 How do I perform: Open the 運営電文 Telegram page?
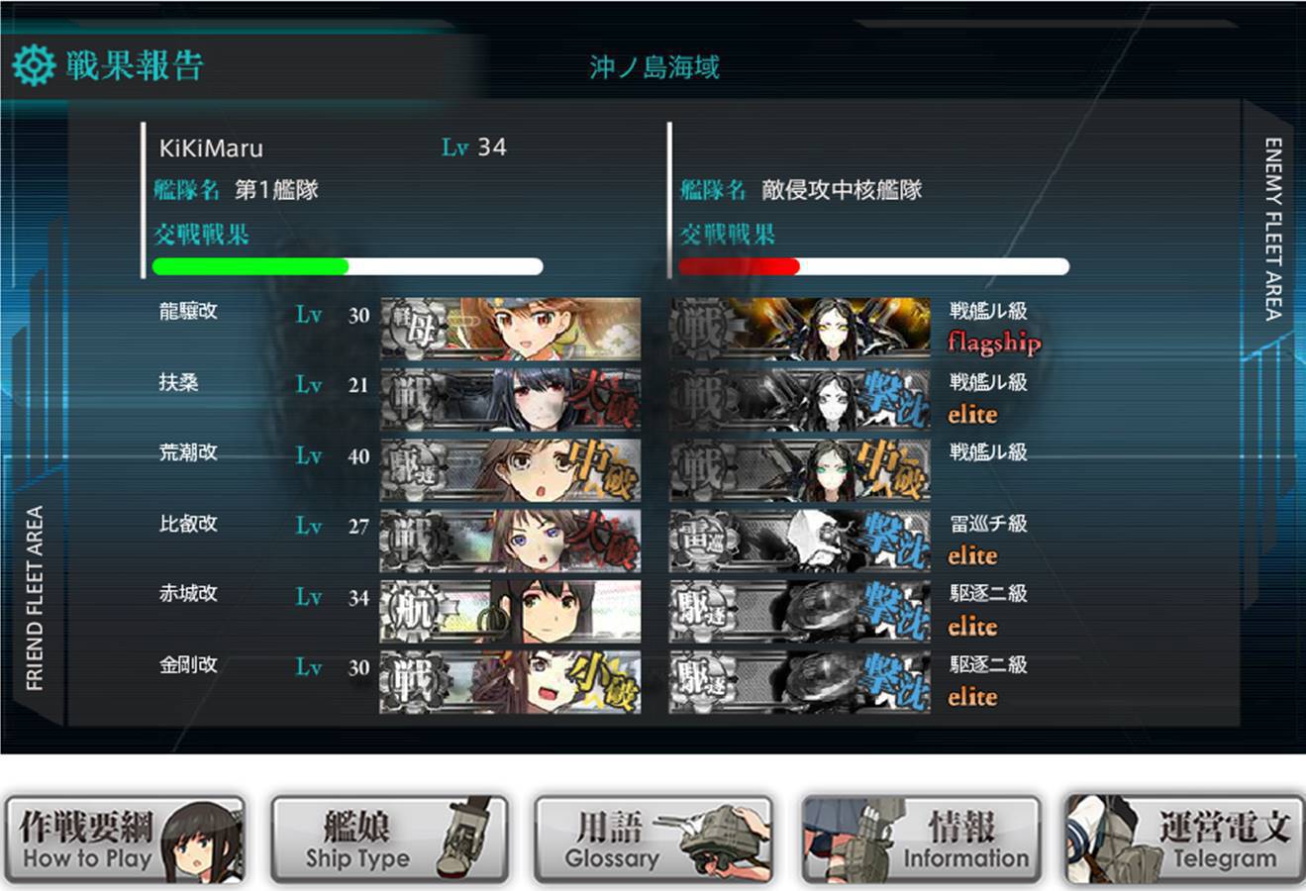coord(1184,840)
